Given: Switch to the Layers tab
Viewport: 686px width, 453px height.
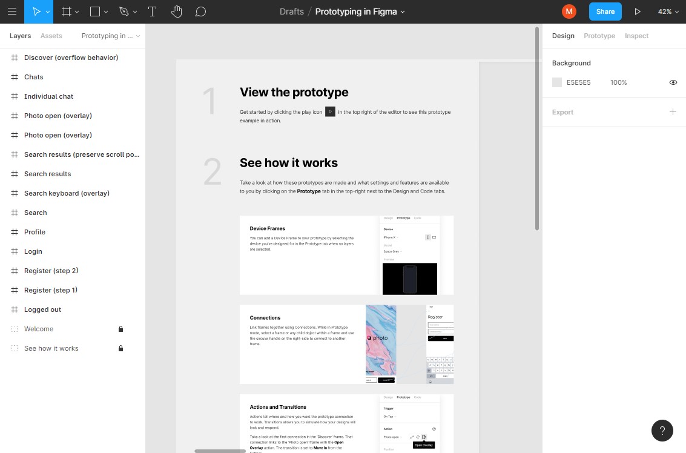Looking at the screenshot, I should pos(20,36).
